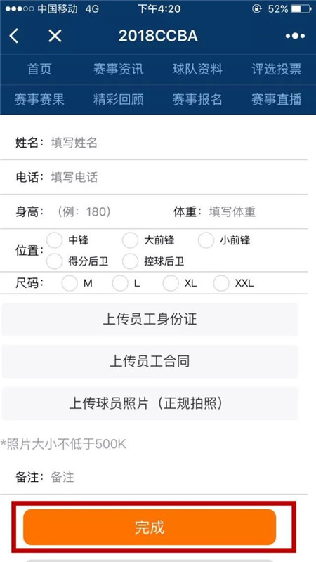Choose 小前锋 as position
The width and height of the screenshot is (316, 562).
tap(206, 240)
